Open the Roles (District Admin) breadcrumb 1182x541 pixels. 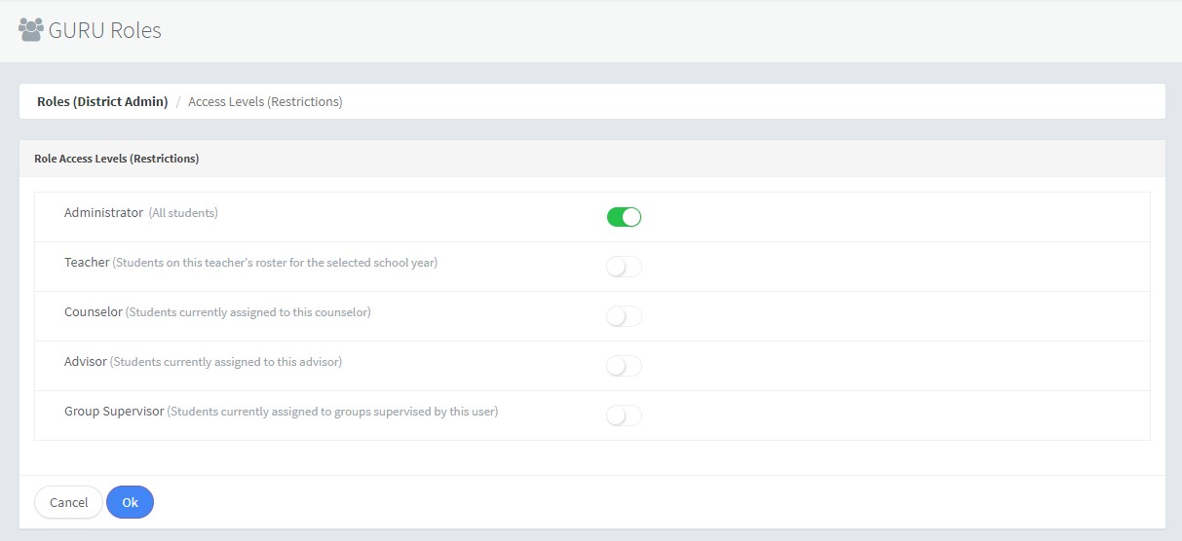coord(102,101)
